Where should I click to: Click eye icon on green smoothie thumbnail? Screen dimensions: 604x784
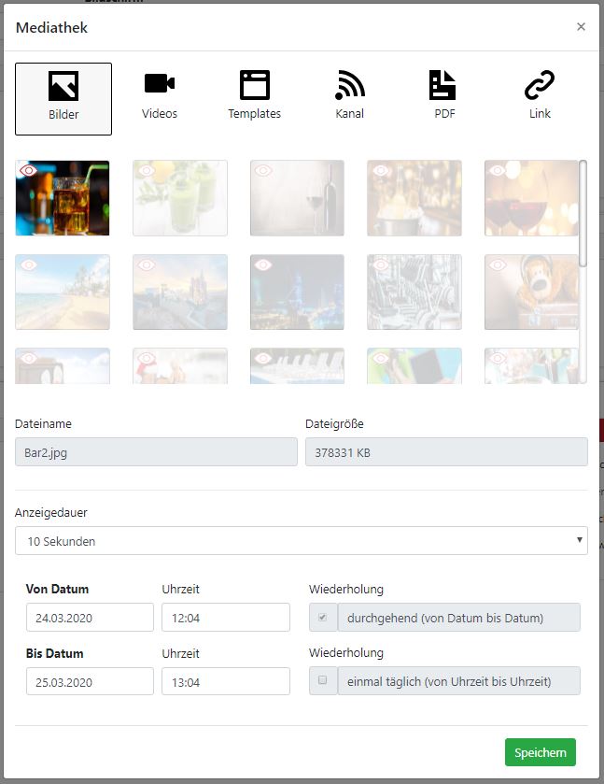[x=146, y=171]
